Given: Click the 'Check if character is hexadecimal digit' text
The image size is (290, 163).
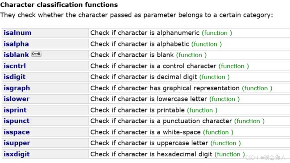Looking at the screenshot, I should [x=151, y=154].
